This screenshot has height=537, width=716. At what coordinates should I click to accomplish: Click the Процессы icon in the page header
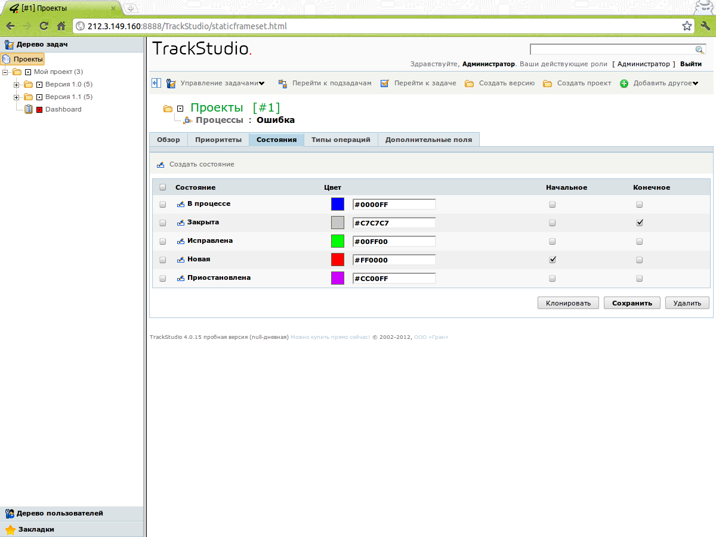click(187, 120)
